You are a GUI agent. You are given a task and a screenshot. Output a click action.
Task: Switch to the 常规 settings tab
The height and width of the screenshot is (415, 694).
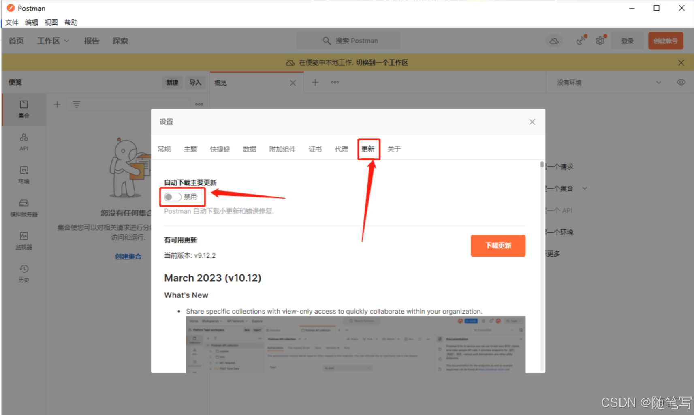[x=164, y=149]
